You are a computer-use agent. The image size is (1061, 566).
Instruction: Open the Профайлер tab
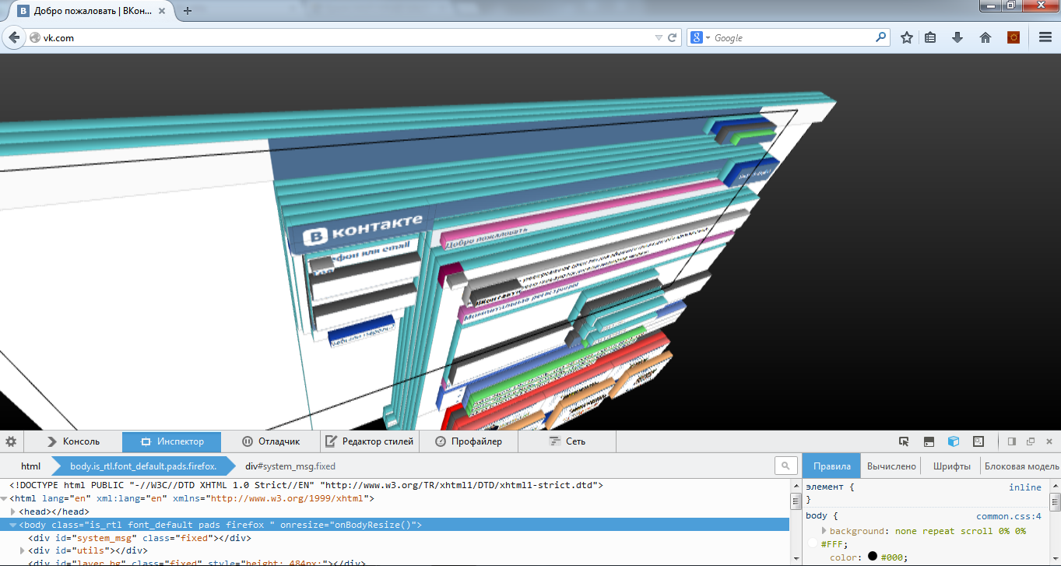click(x=468, y=441)
